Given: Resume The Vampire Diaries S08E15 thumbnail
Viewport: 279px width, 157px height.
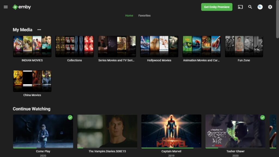Looking at the screenshot, I should [107, 131].
